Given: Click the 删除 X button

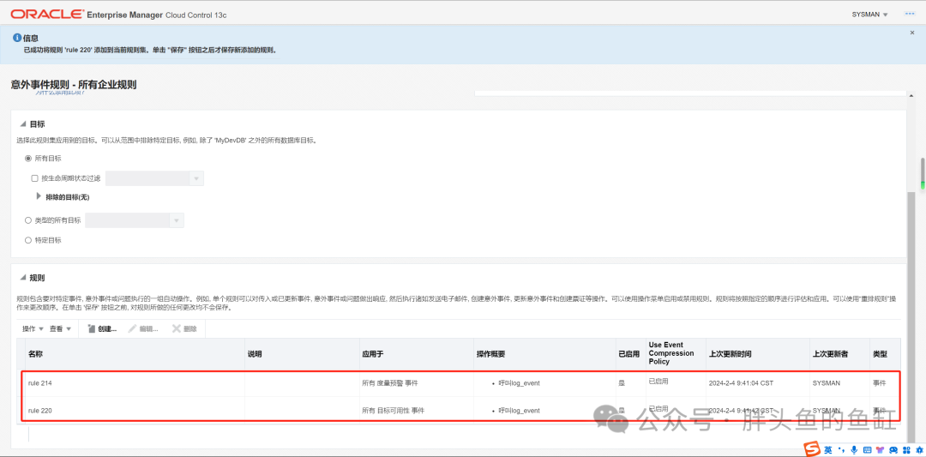Looking at the screenshot, I should point(184,329).
